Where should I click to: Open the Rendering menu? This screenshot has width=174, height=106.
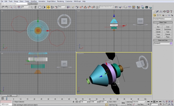click(61, 1)
